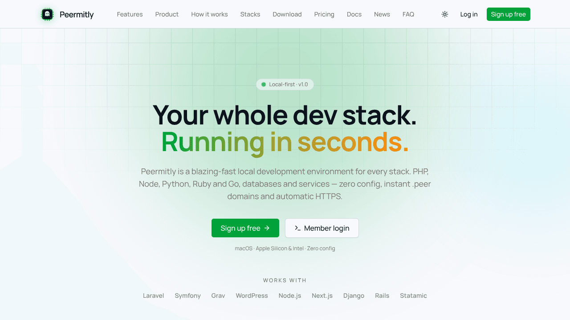
Task: View the Pricing page
Action: pos(324,14)
